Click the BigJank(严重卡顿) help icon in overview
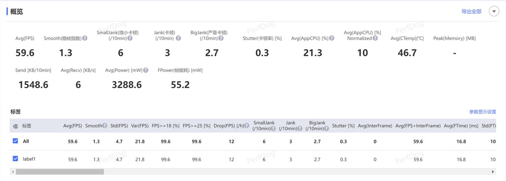Screen dimensions: 506x181 (221, 38)
